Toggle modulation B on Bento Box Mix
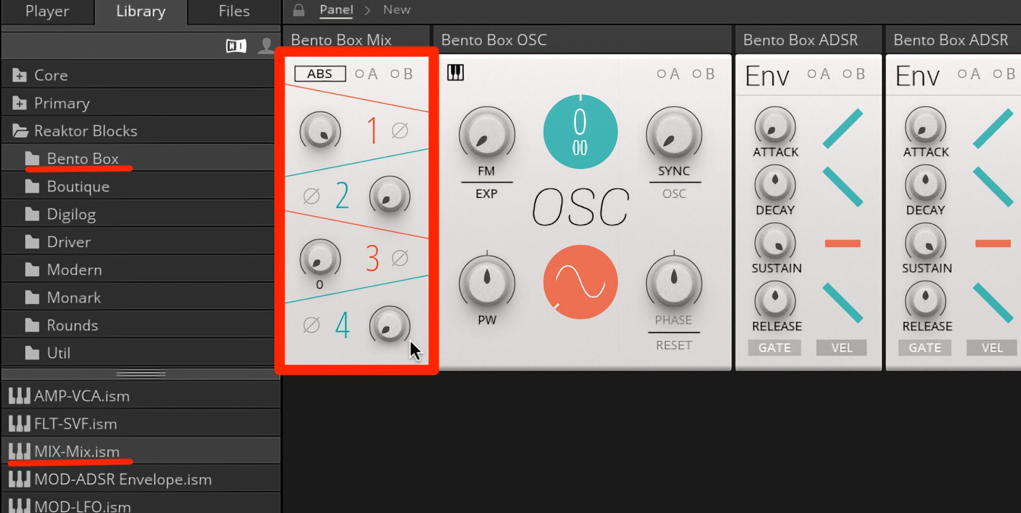Viewport: 1021px width, 513px height. coord(402,74)
